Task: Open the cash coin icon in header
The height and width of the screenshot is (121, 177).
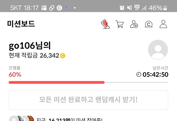Action: pos(149,24)
